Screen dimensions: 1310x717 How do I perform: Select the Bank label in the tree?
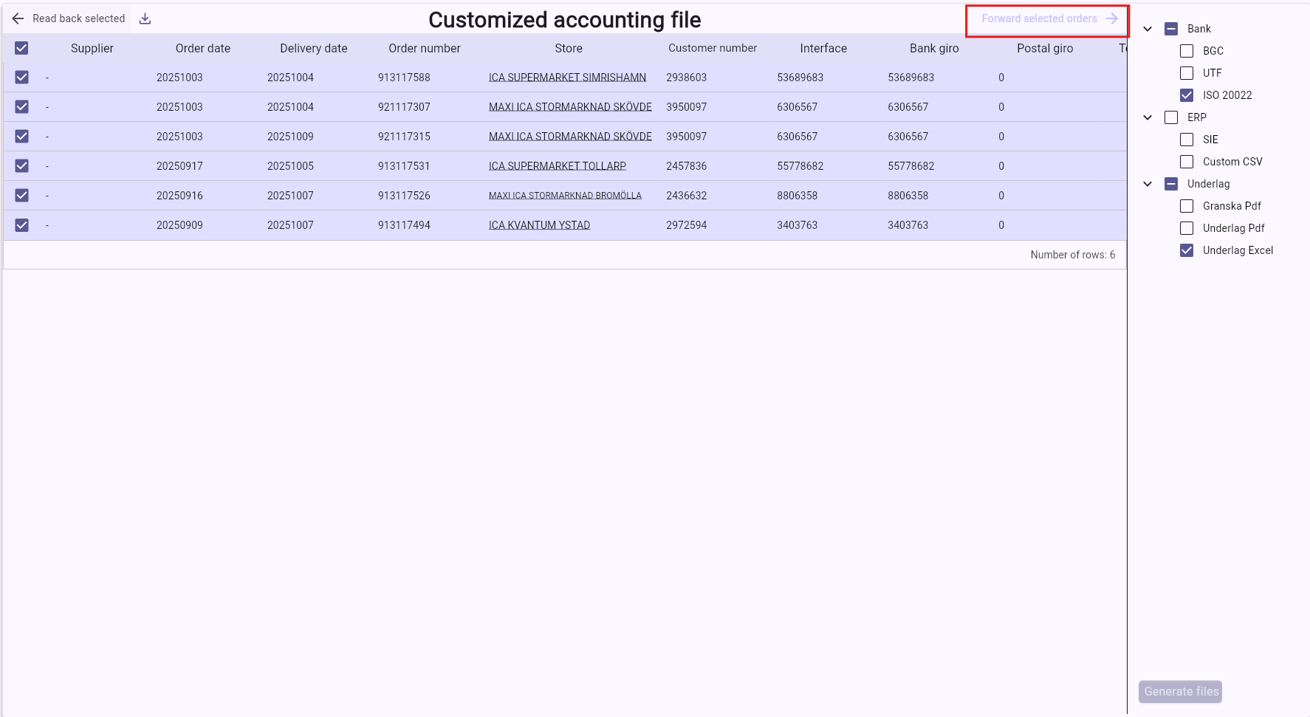[x=1199, y=29]
